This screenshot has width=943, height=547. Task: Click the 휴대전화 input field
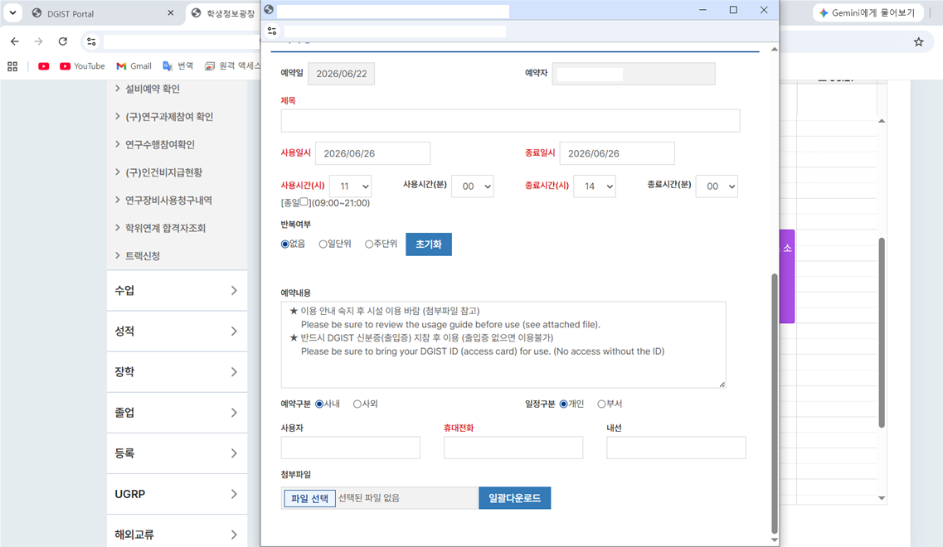513,448
